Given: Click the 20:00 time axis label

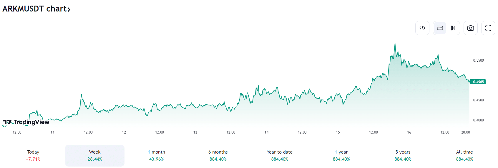Looking at the screenshot, I should [465, 132].
